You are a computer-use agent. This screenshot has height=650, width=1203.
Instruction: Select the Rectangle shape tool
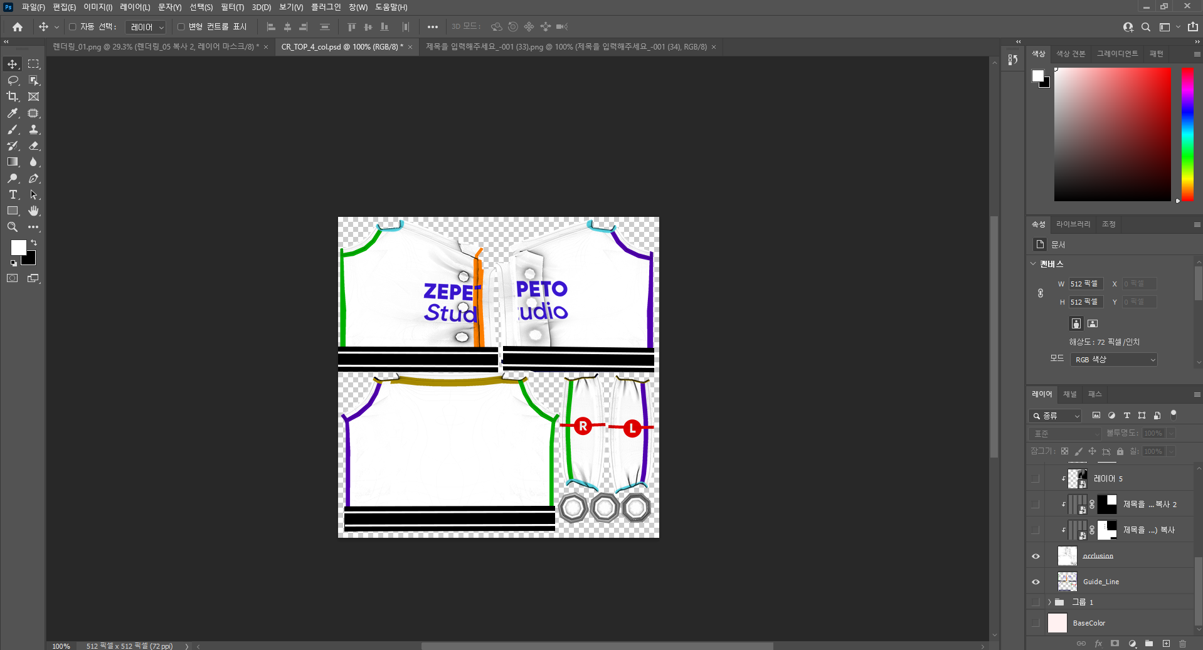(13, 211)
